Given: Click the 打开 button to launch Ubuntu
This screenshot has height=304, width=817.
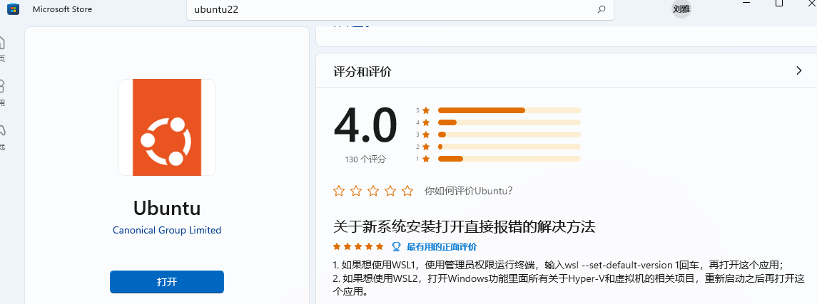Looking at the screenshot, I should [x=167, y=282].
